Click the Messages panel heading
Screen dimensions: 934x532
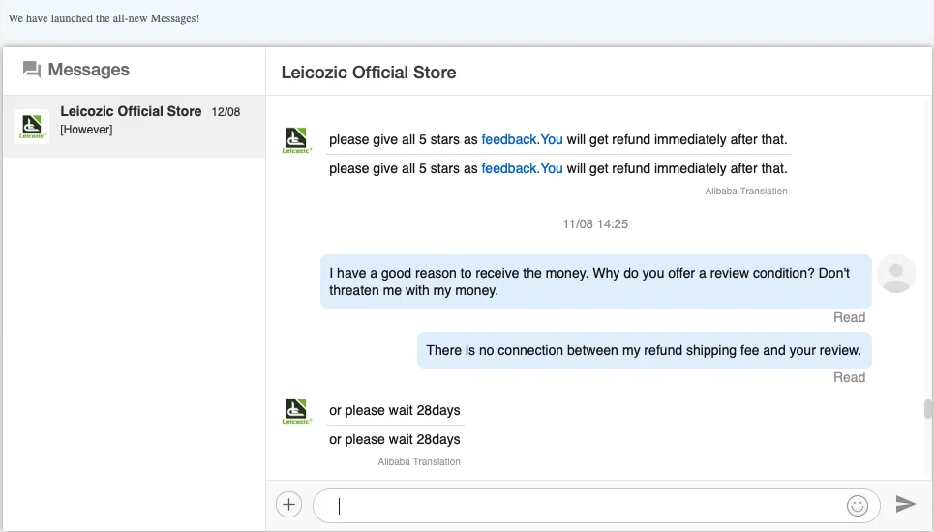pos(89,70)
